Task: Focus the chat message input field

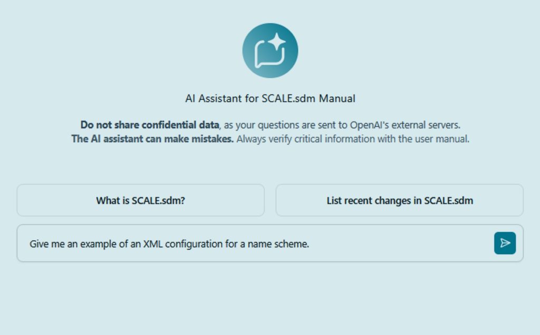Action: click(253, 243)
